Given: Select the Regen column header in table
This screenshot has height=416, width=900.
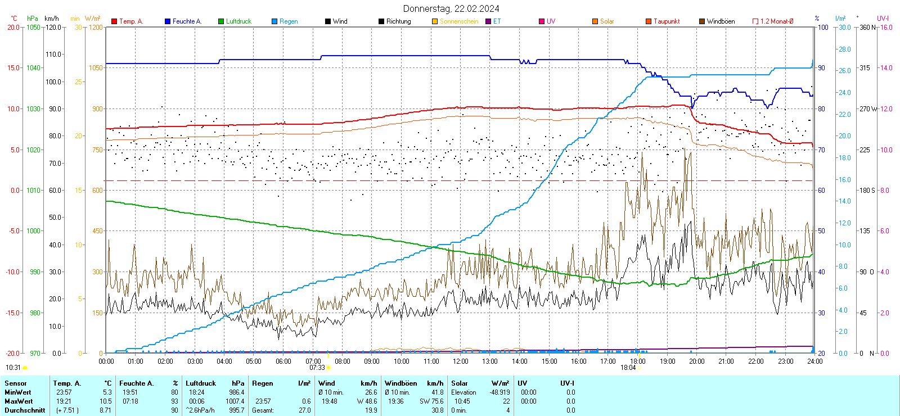Looking at the screenshot, I should click(263, 383).
